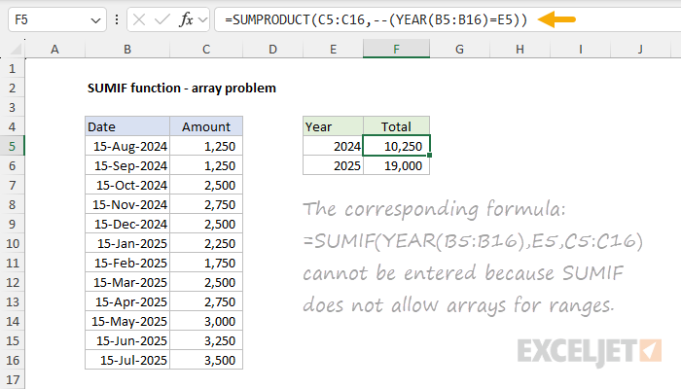This screenshot has height=389, width=681.
Task: Select the Year cell containing 2024
Action: click(x=333, y=146)
